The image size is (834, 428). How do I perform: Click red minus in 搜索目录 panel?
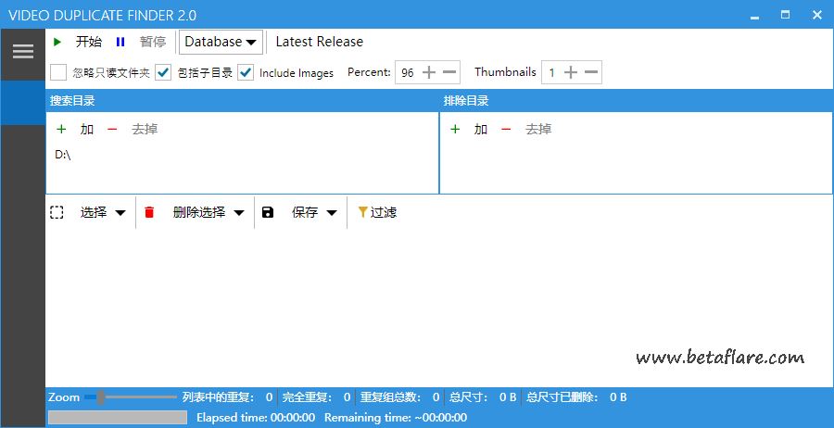(112, 129)
